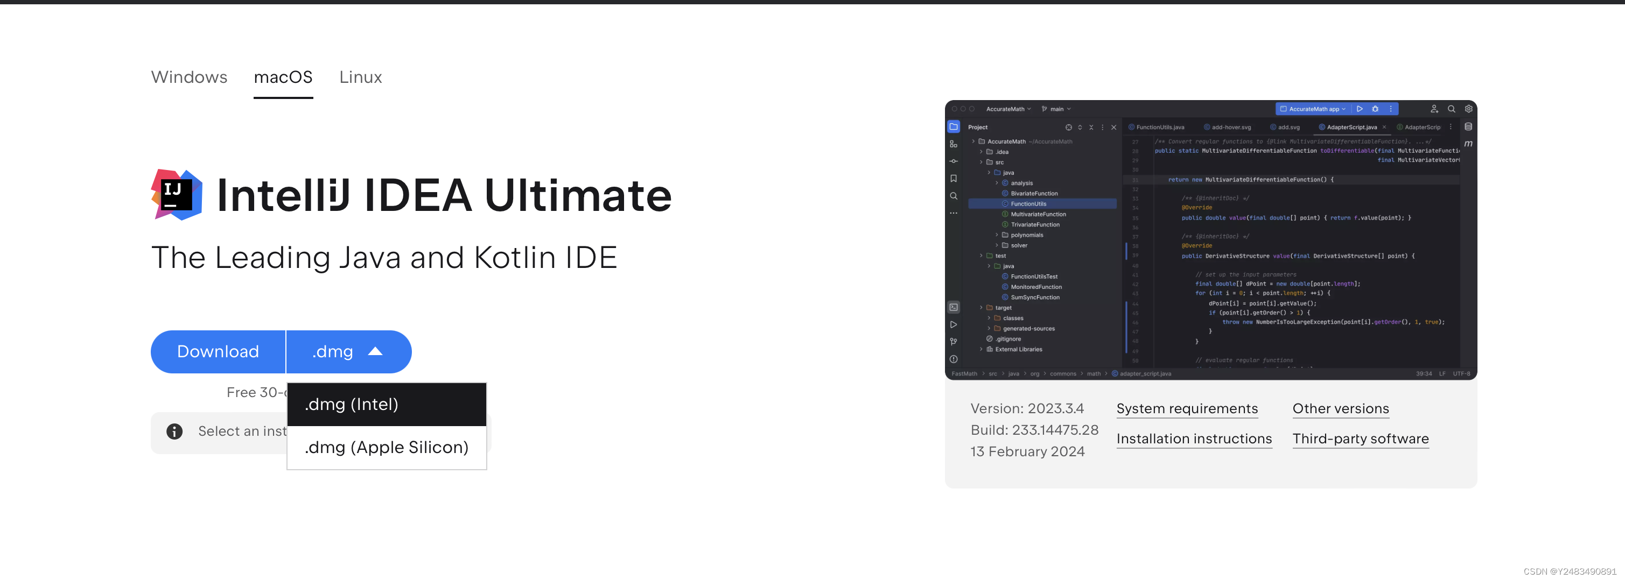Switch to the FunctionUtils.java editor tab
This screenshot has width=1625, height=580.
point(1159,127)
